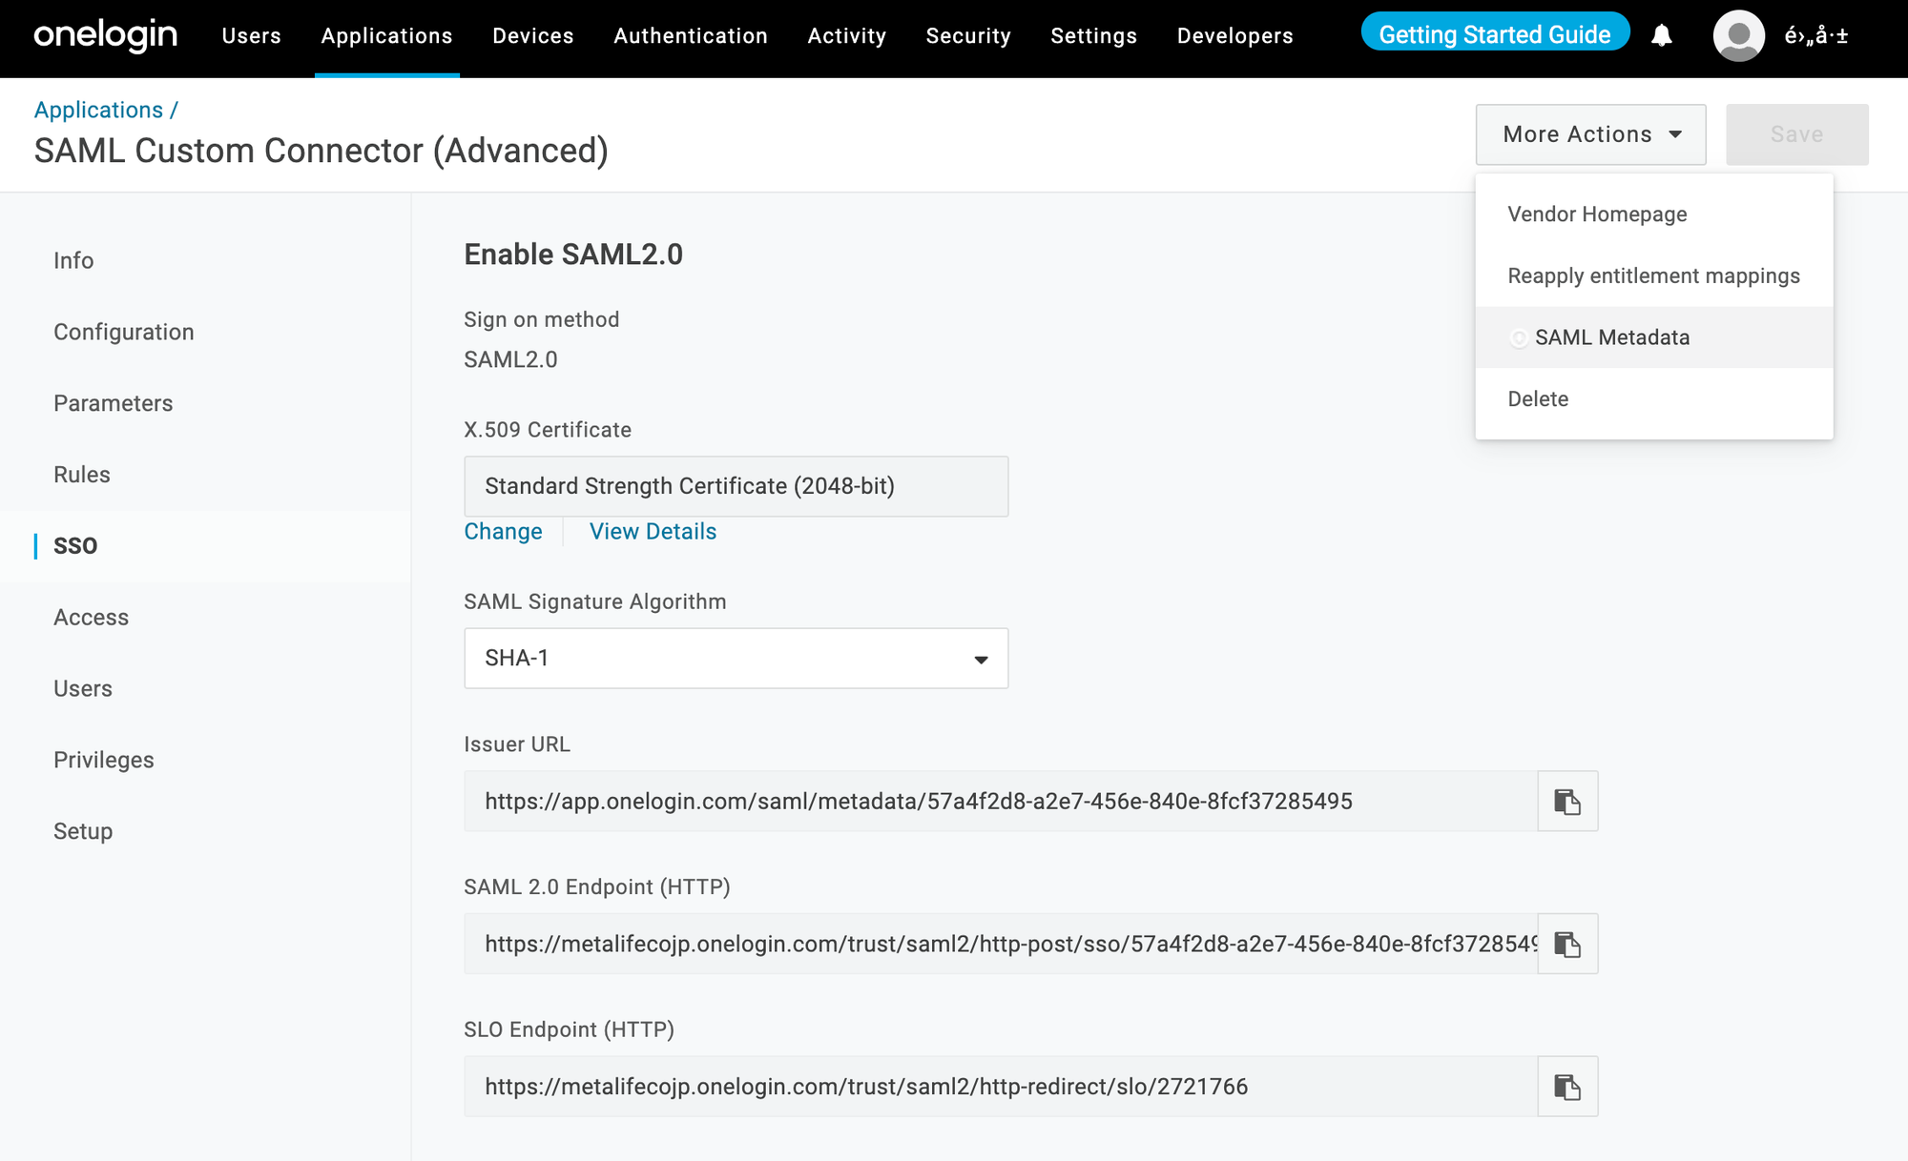Viewport: 1908px width, 1161px height.
Task: Click the Save button
Action: tap(1797, 134)
